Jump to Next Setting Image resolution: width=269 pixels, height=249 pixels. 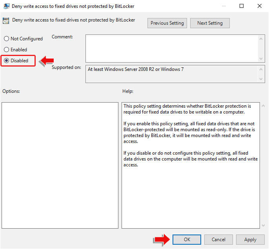point(210,23)
